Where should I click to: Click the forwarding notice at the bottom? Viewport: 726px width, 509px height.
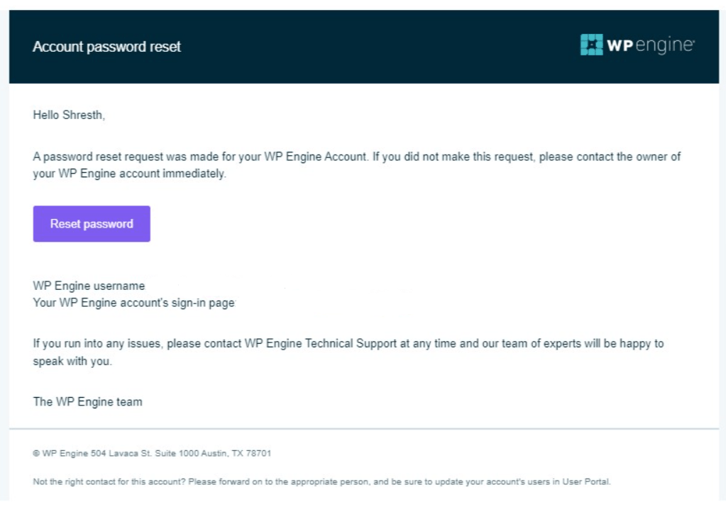321,481
